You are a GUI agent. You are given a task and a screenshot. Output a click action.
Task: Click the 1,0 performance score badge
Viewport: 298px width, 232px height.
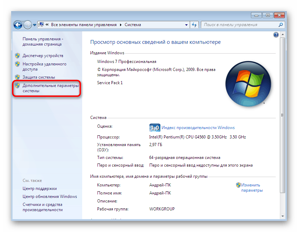(155, 128)
